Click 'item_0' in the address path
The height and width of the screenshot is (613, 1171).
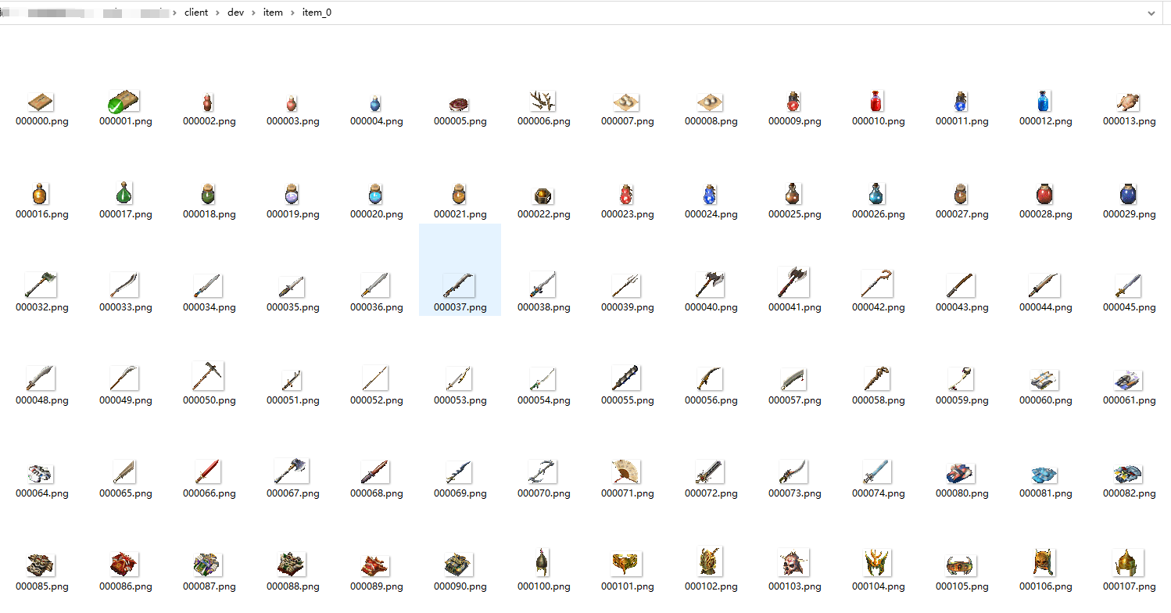(317, 13)
